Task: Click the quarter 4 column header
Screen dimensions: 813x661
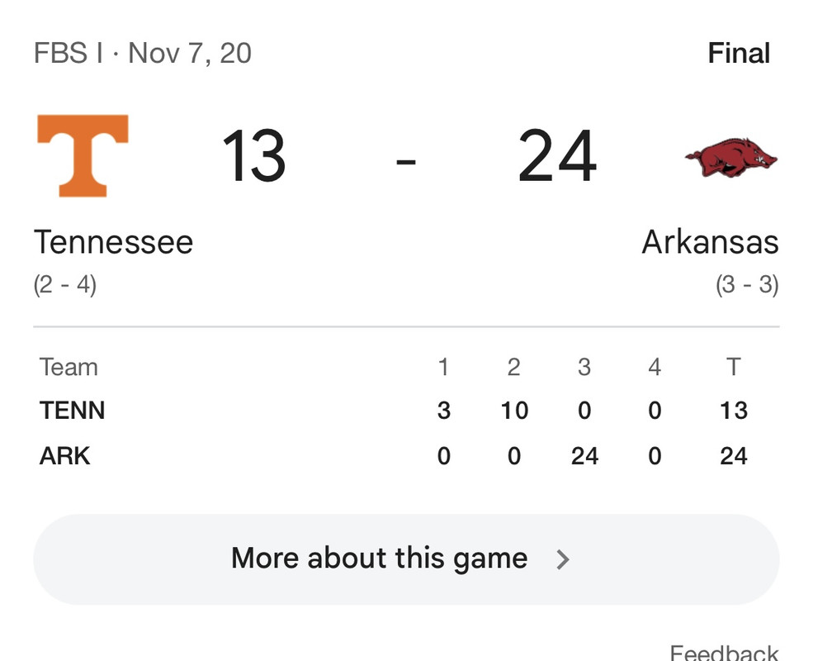Action: pyautogui.click(x=655, y=368)
